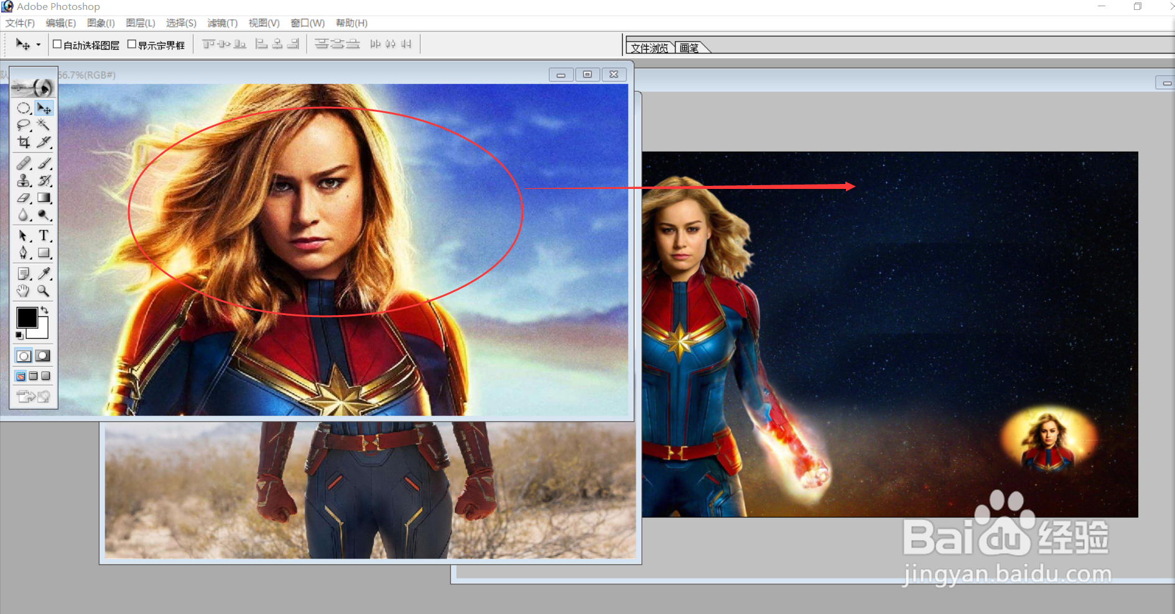Click distribute vertical centers button
The height and width of the screenshot is (614, 1175).
click(337, 44)
